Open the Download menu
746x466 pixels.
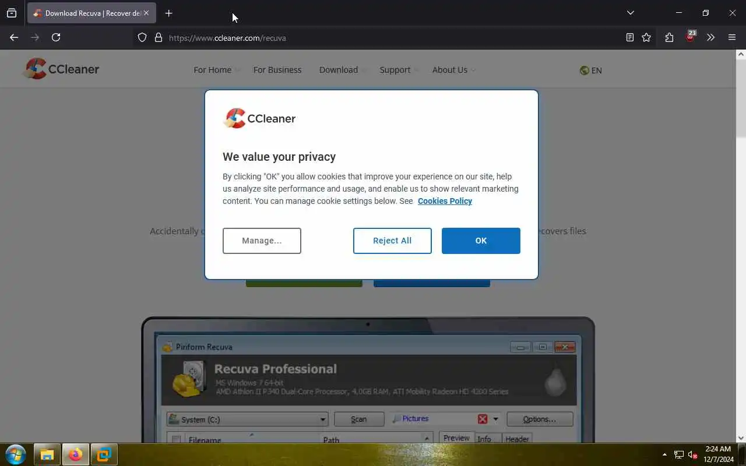tap(343, 70)
